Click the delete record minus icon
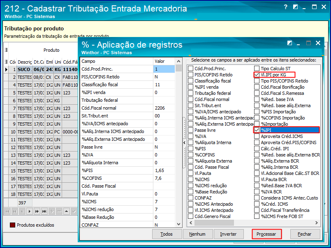The height and width of the screenshot is (248, 331). click(59, 211)
